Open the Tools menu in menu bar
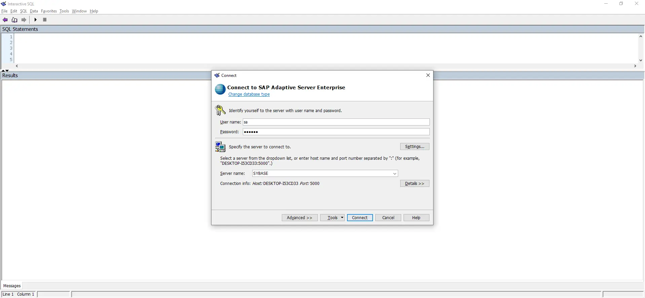645x298 pixels. coord(64,11)
